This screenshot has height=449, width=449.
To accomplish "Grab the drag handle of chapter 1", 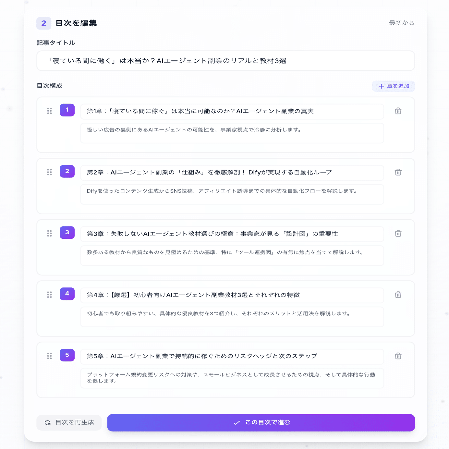I will [x=49, y=111].
